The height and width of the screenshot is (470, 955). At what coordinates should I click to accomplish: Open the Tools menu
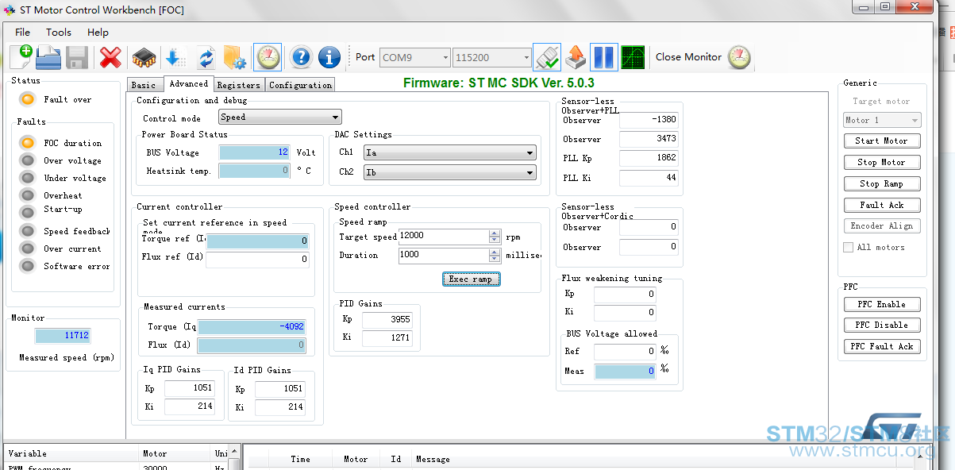pos(59,33)
